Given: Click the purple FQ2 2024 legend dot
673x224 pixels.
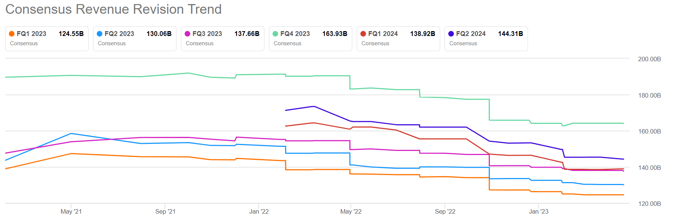Looking at the screenshot, I should (x=451, y=34).
